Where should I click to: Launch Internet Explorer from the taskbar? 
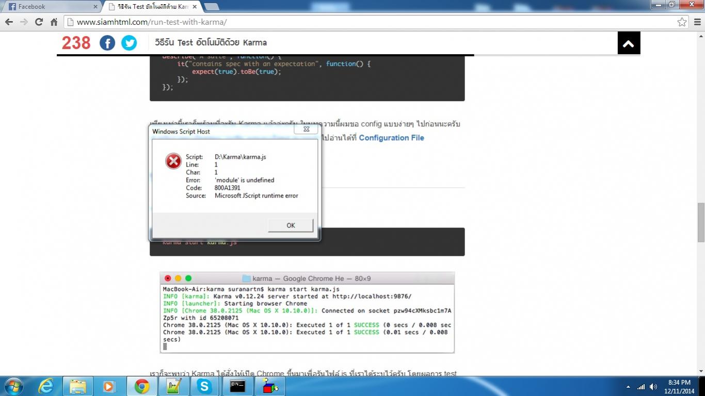click(46, 386)
